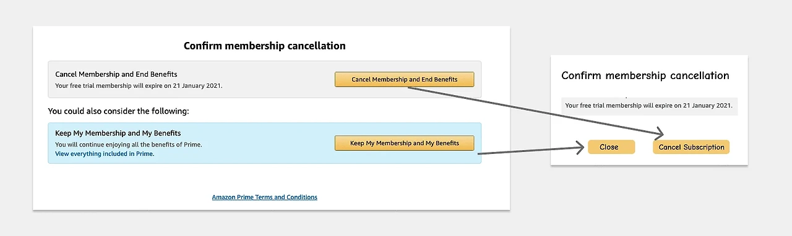Click the arrowhead pointing at the Close button
The width and height of the screenshot is (792, 236).
pos(580,147)
